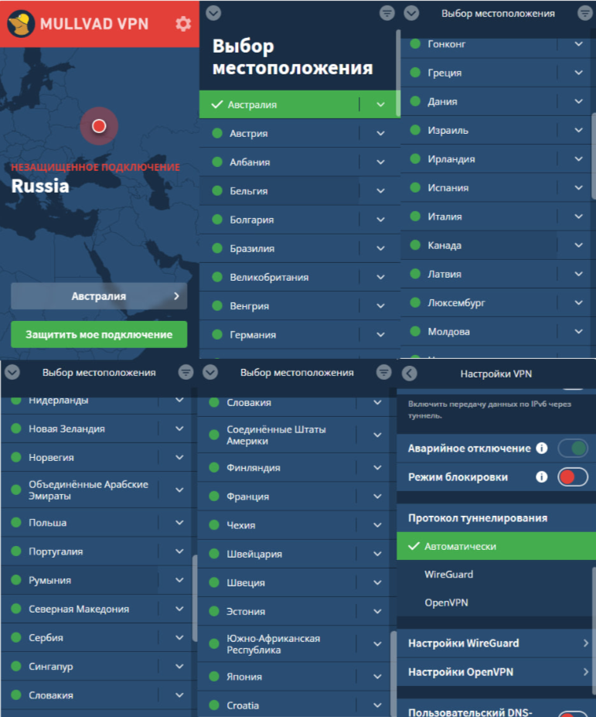Click the collapse arrow above the large Выбор местоположения heading
This screenshot has width=596, height=717.
tap(213, 13)
